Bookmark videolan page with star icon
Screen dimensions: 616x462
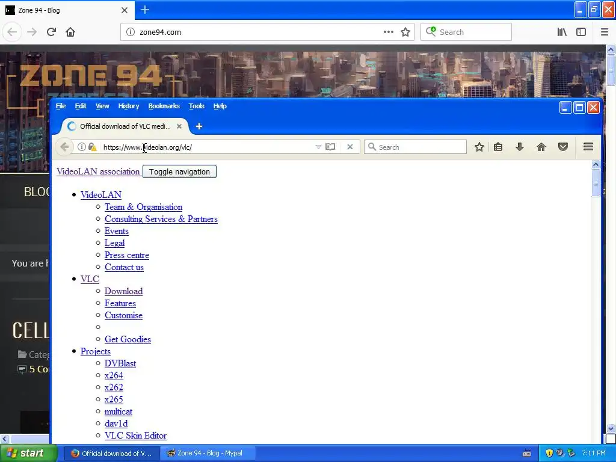coord(479,147)
